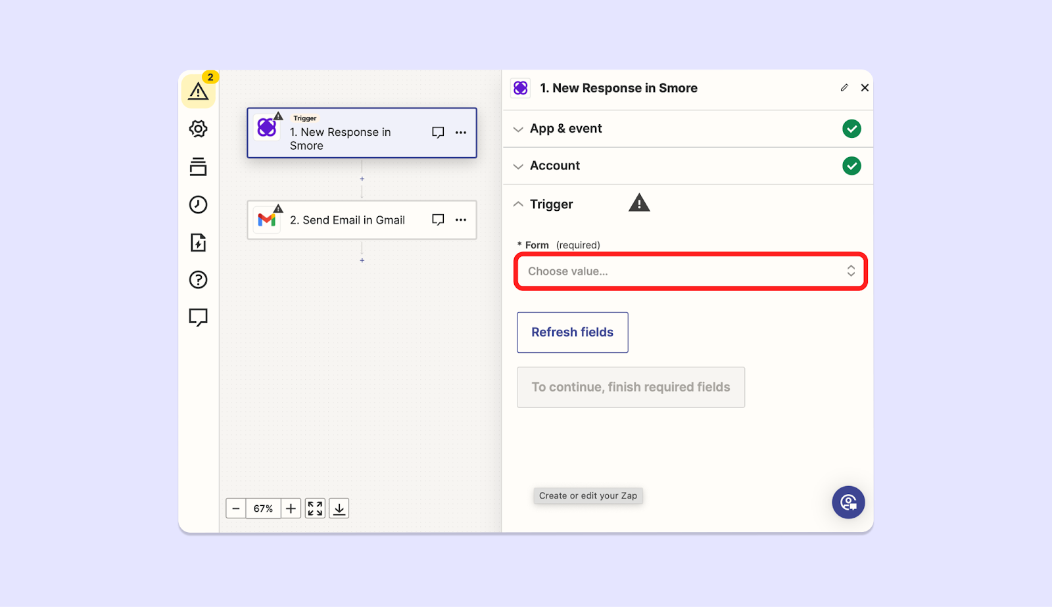Image resolution: width=1052 pixels, height=607 pixels.
Task: Close the step editor panel
Action: pyautogui.click(x=865, y=88)
